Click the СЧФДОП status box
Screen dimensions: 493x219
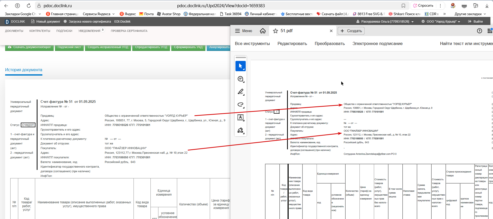click(28, 125)
